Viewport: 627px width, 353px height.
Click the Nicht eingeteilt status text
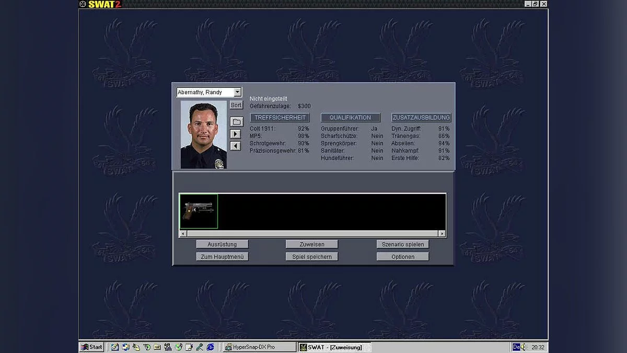click(x=268, y=99)
